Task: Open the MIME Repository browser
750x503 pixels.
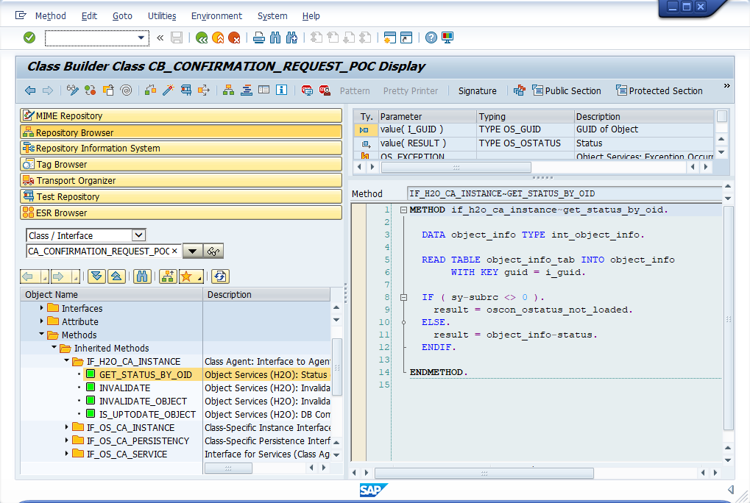Action: [181, 115]
